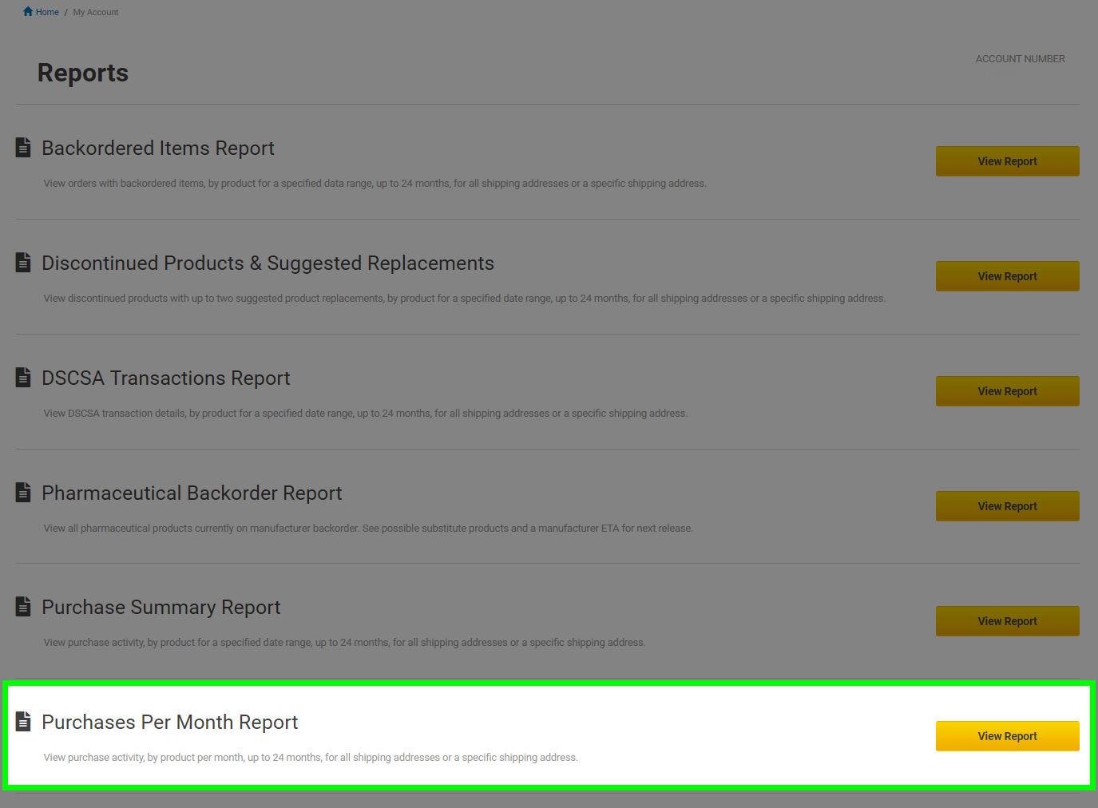Screen dimensions: 1098x808
Task: View the DSCSA Transactions Report
Action: tap(1007, 391)
